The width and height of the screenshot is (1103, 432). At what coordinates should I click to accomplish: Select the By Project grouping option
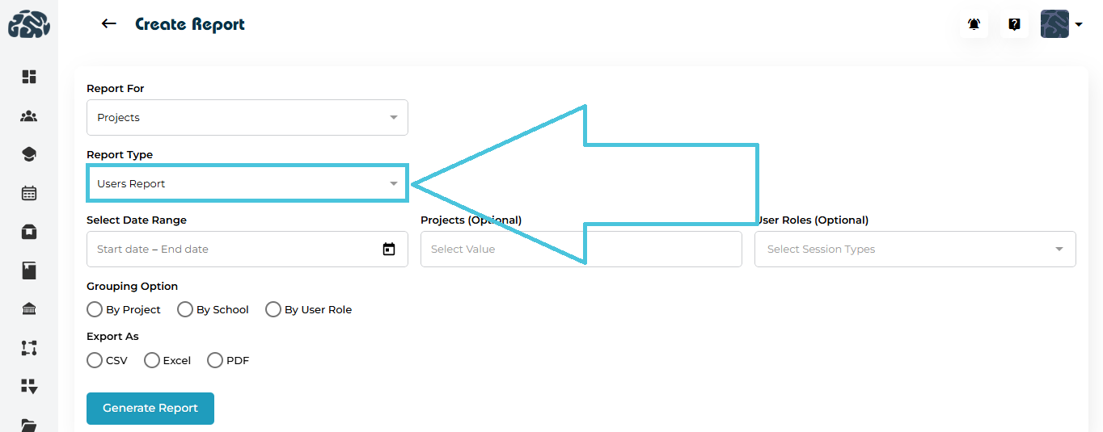point(95,309)
